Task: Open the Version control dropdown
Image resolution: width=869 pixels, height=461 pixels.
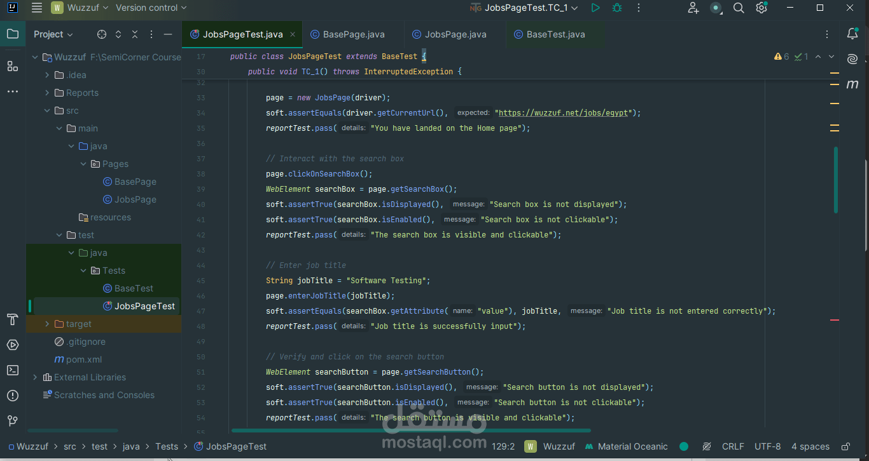Action: [151, 8]
